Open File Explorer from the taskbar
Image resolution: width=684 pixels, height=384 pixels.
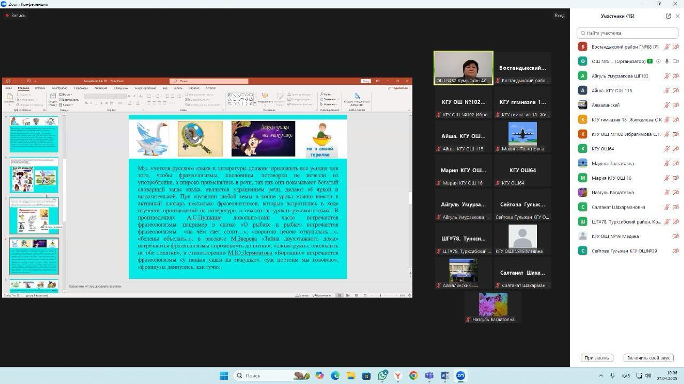click(351, 375)
